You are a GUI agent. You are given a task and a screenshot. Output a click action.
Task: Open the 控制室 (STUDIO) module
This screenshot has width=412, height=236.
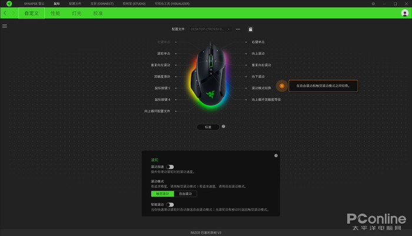click(x=134, y=4)
